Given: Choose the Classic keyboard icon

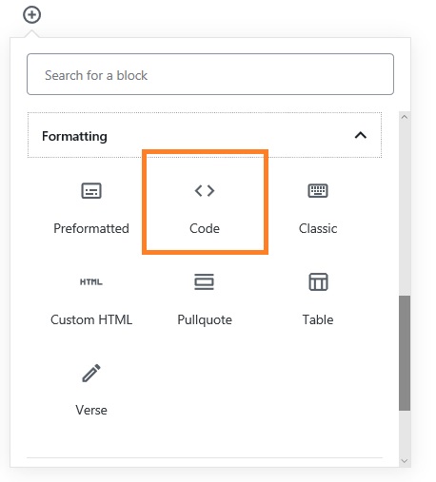Looking at the screenshot, I should [x=318, y=190].
